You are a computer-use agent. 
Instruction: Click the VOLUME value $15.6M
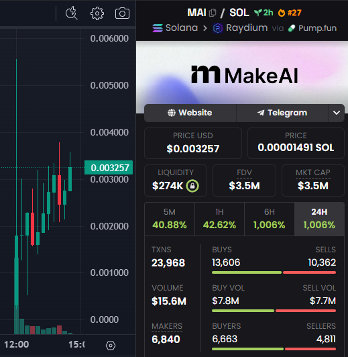click(169, 301)
